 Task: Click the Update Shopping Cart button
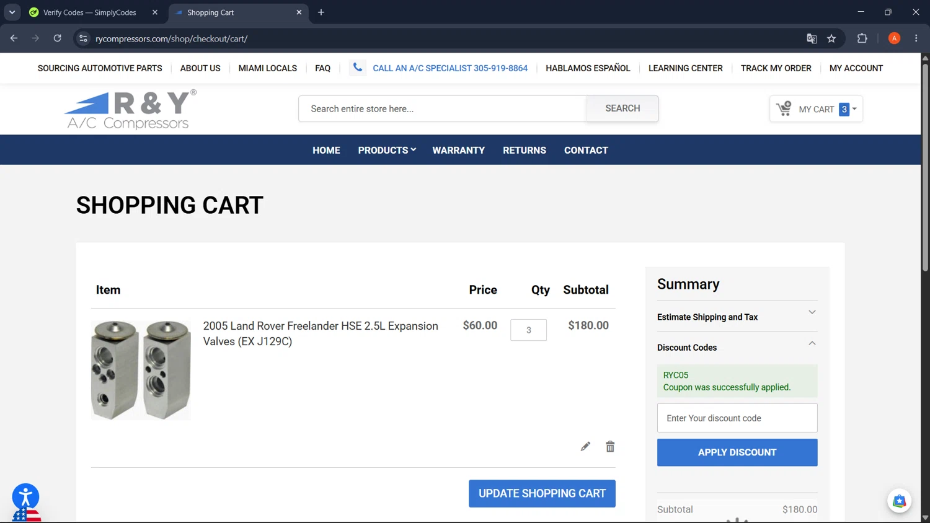[x=542, y=493]
